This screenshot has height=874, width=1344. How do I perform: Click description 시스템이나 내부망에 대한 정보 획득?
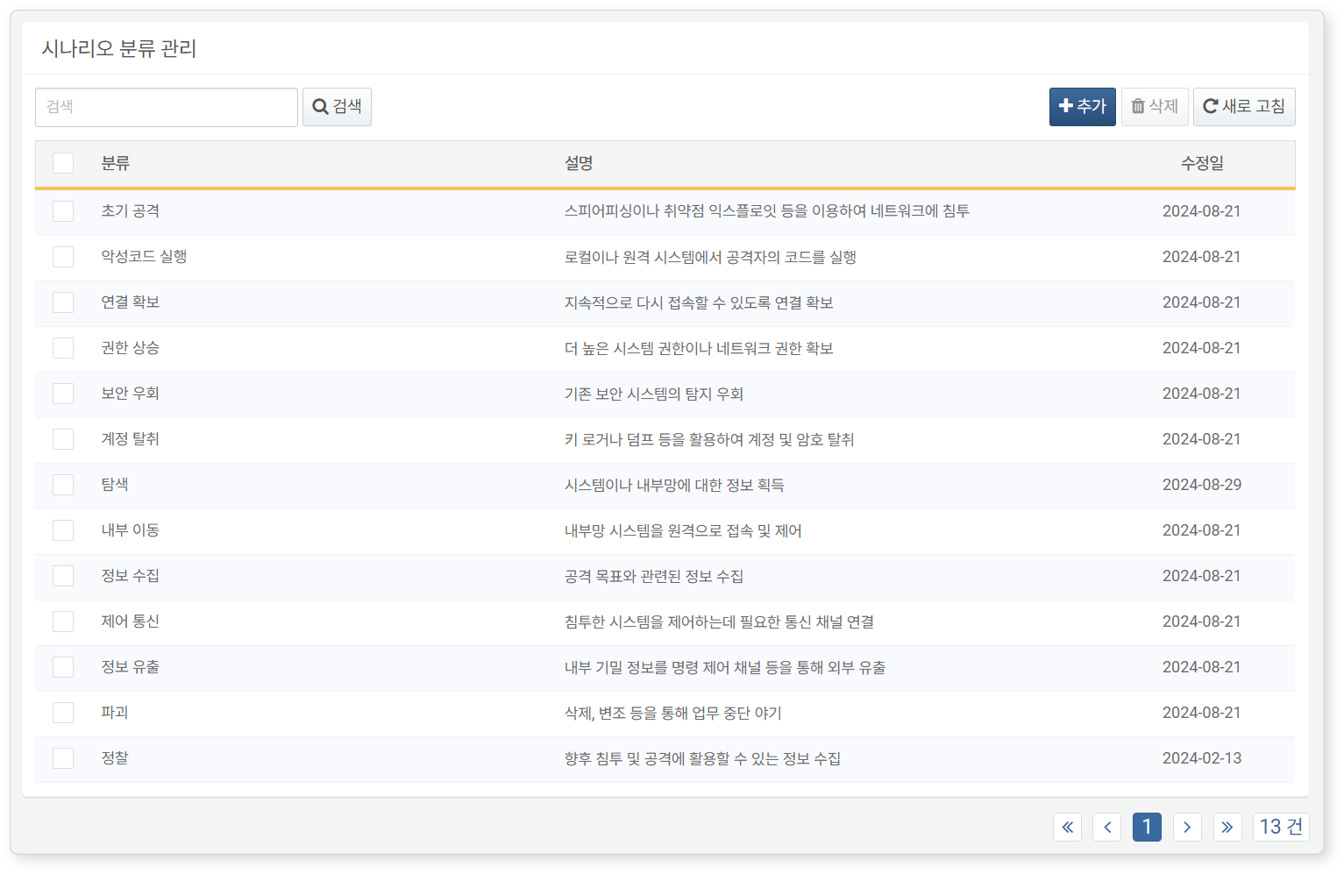[674, 486]
